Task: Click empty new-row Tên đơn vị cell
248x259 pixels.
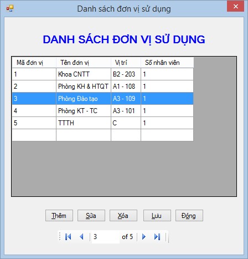Action: pos(84,135)
